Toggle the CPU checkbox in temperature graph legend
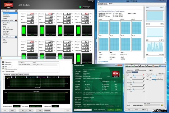The width and height of the screenshot is (169, 113). [x=11, y=77]
